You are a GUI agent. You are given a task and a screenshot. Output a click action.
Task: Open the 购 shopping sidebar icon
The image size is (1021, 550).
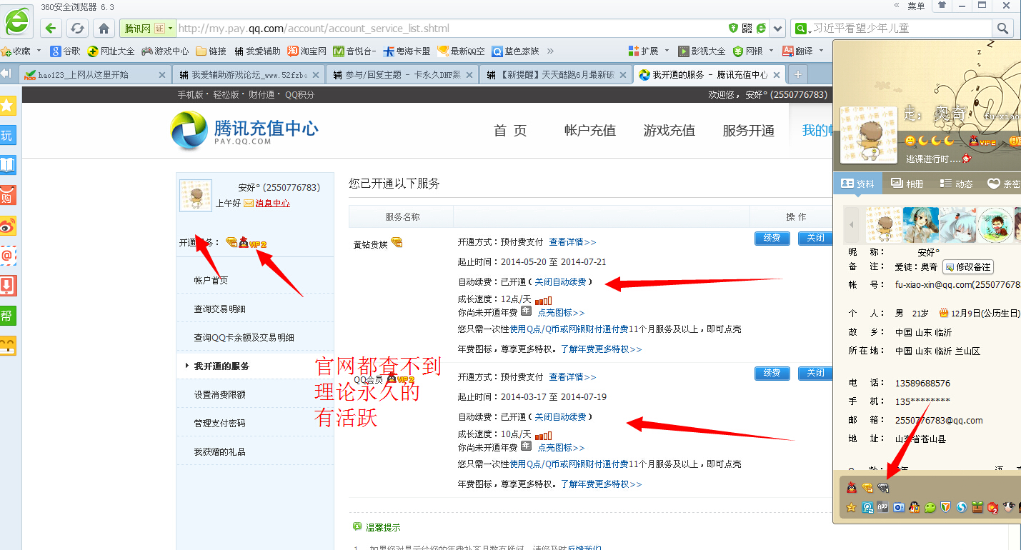click(8, 196)
